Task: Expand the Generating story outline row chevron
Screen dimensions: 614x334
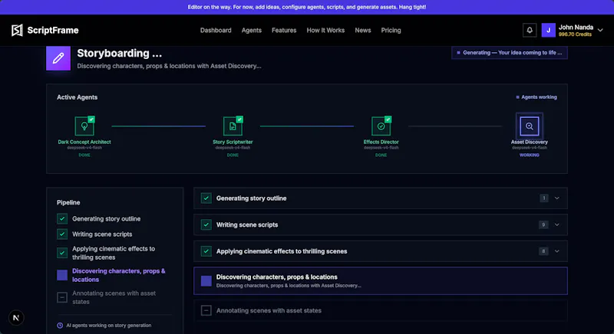Action: pos(557,198)
